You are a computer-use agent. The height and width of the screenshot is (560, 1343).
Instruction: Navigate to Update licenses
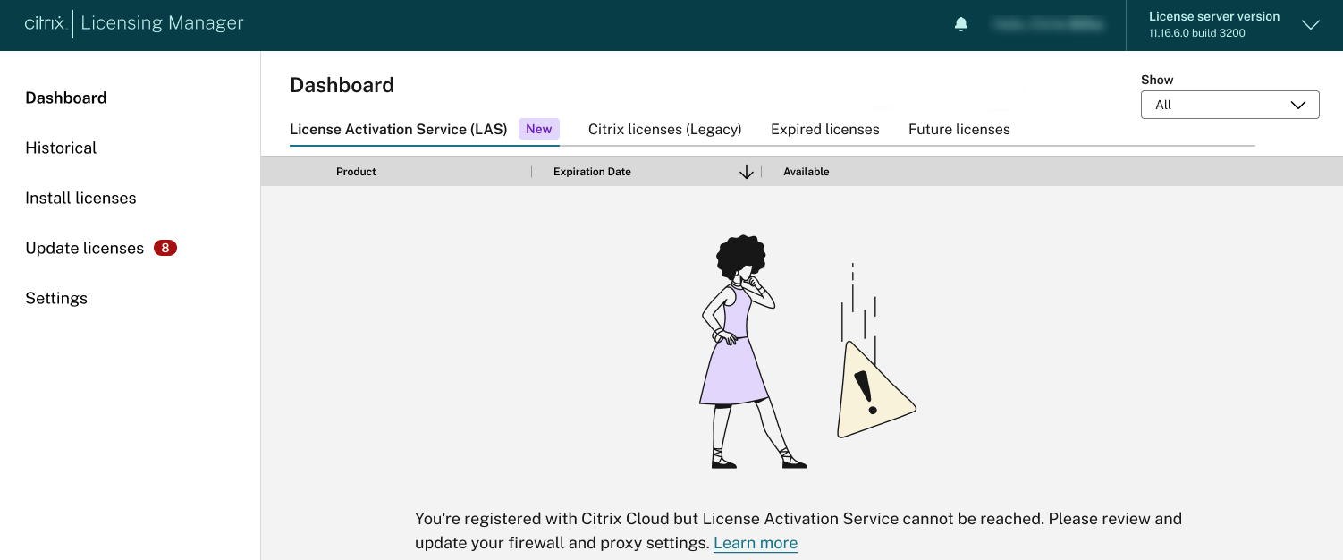click(x=84, y=248)
